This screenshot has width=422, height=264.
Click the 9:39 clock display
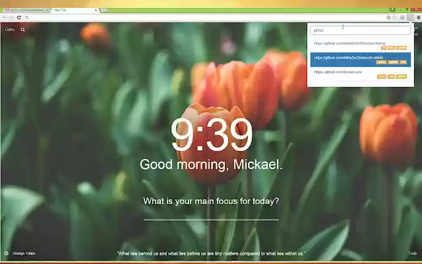(212, 135)
